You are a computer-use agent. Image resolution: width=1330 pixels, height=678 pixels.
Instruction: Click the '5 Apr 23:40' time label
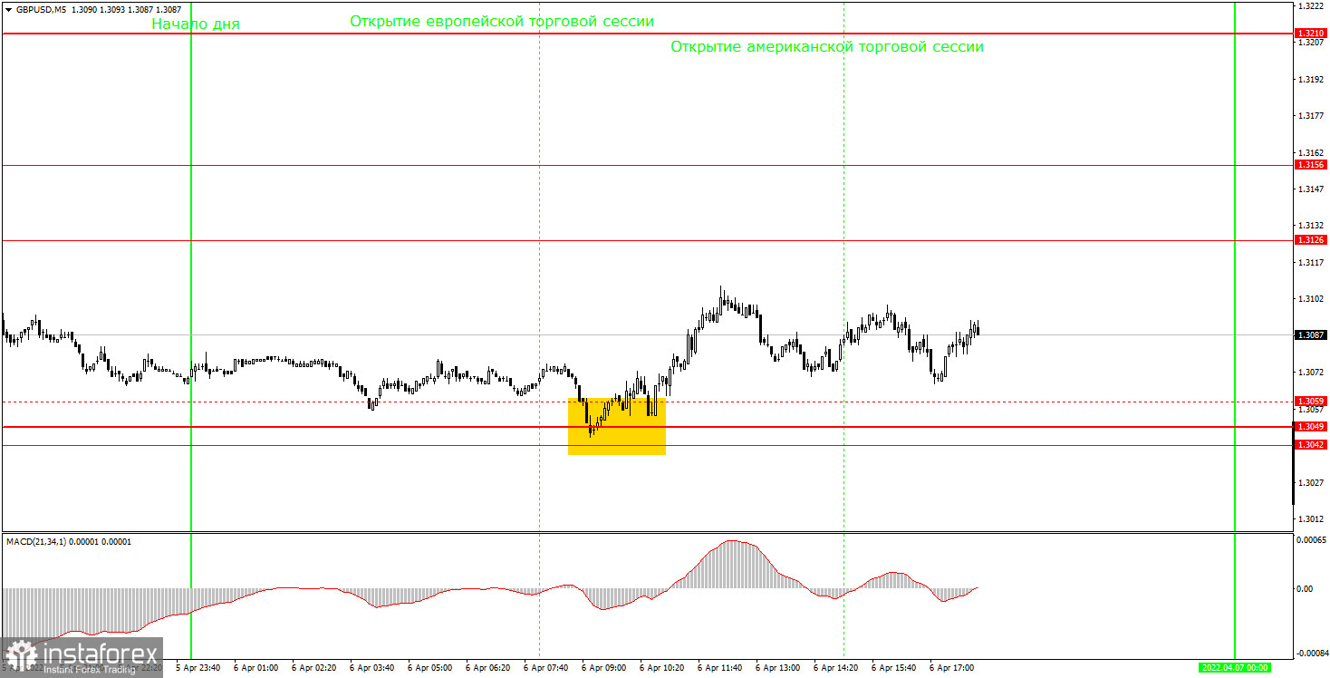coord(198,667)
